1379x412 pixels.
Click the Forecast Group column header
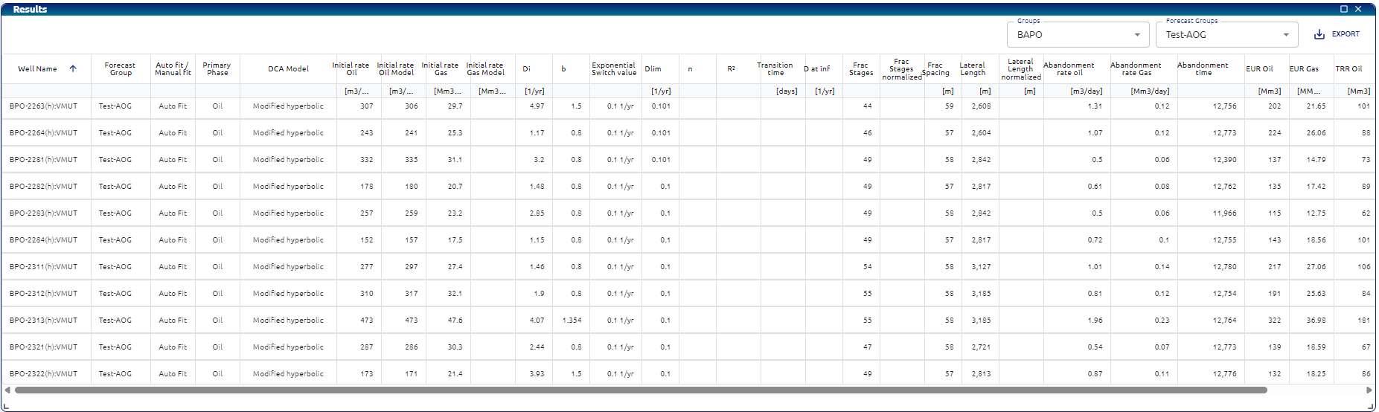click(120, 69)
